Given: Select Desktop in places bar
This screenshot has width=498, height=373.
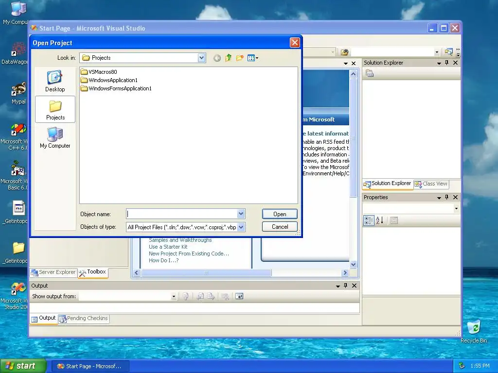Looking at the screenshot, I should click(x=55, y=81).
